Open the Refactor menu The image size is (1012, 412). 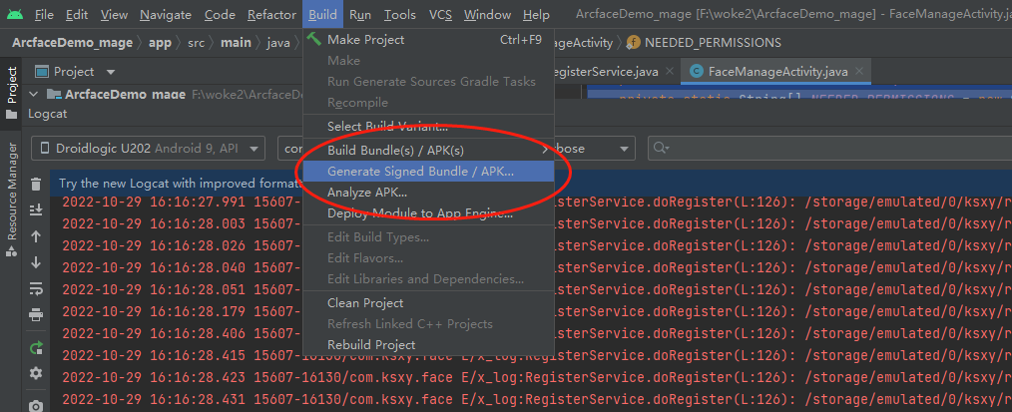click(271, 14)
